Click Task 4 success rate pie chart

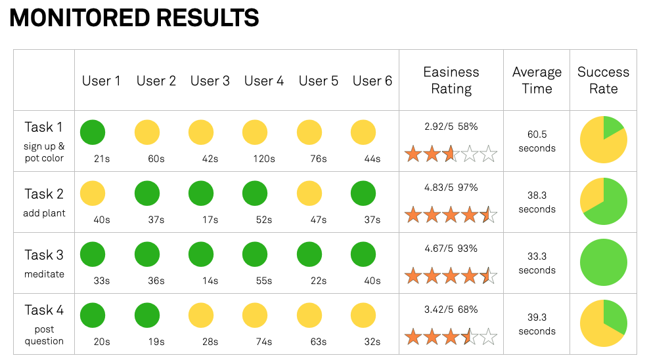click(x=604, y=323)
